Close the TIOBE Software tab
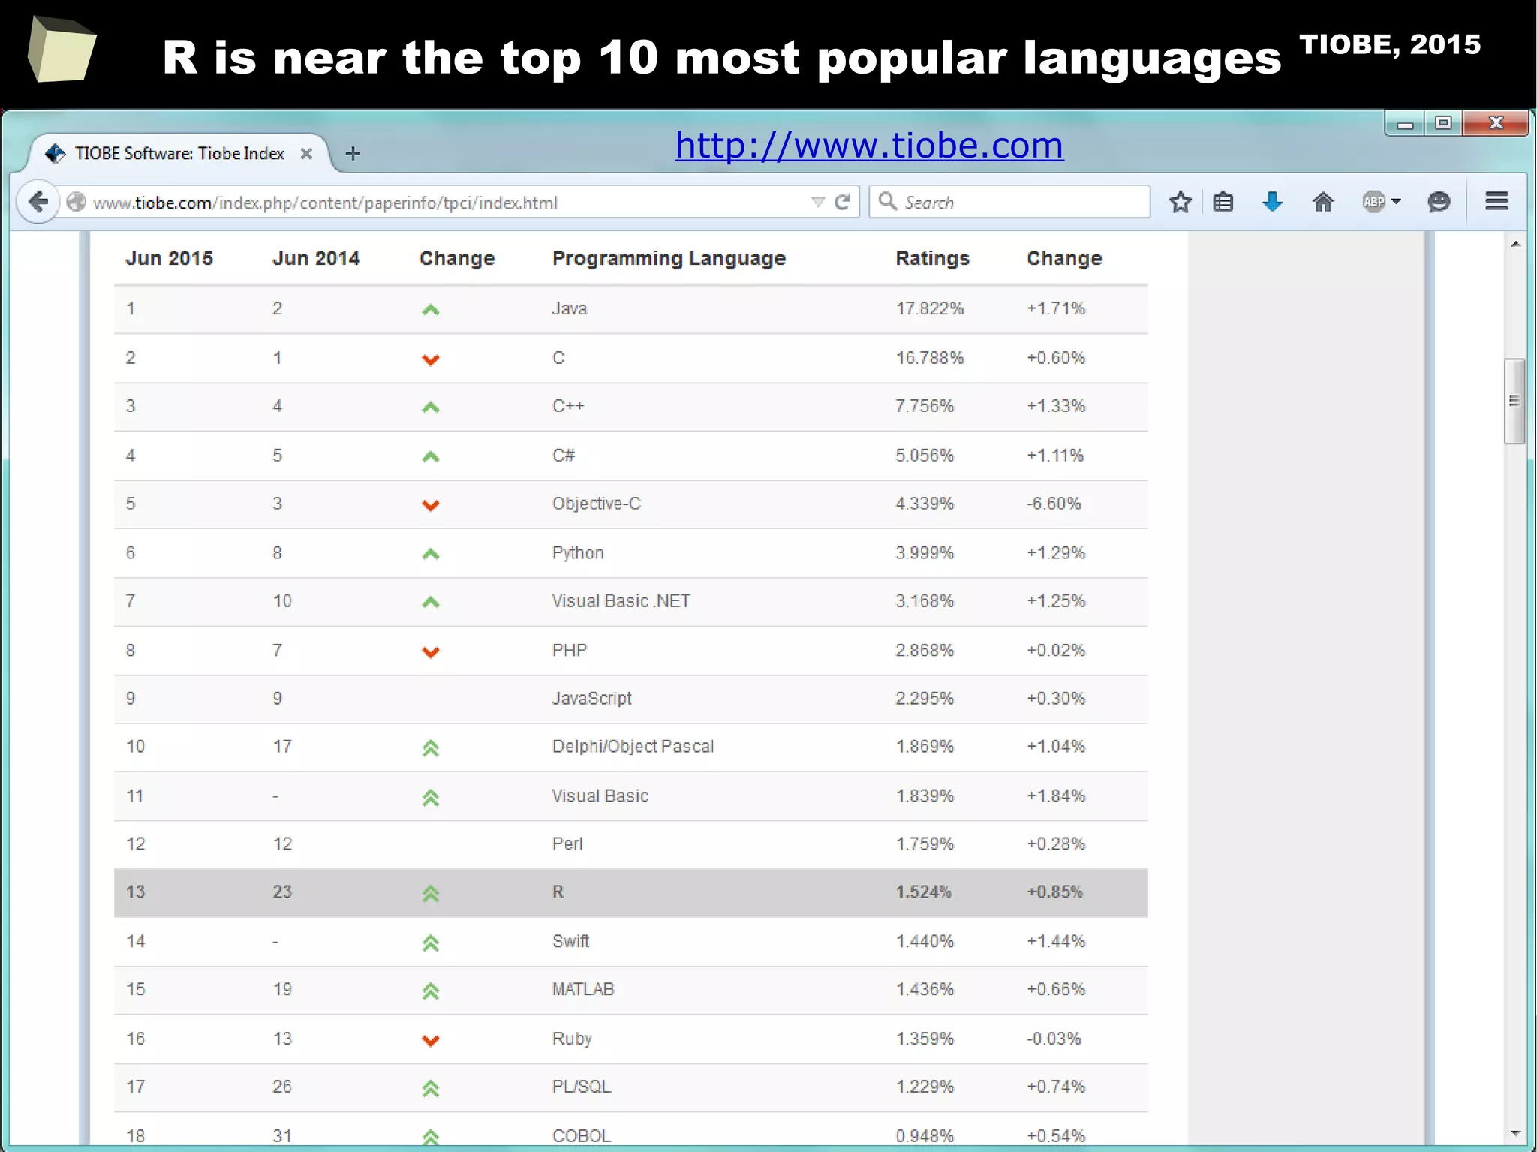Image resolution: width=1537 pixels, height=1152 pixels. [306, 154]
